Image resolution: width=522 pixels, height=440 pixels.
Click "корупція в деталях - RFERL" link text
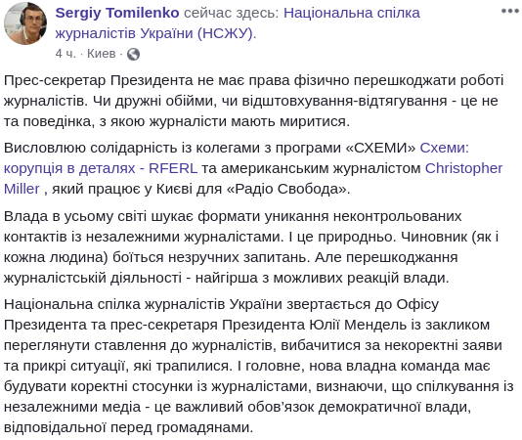point(101,168)
